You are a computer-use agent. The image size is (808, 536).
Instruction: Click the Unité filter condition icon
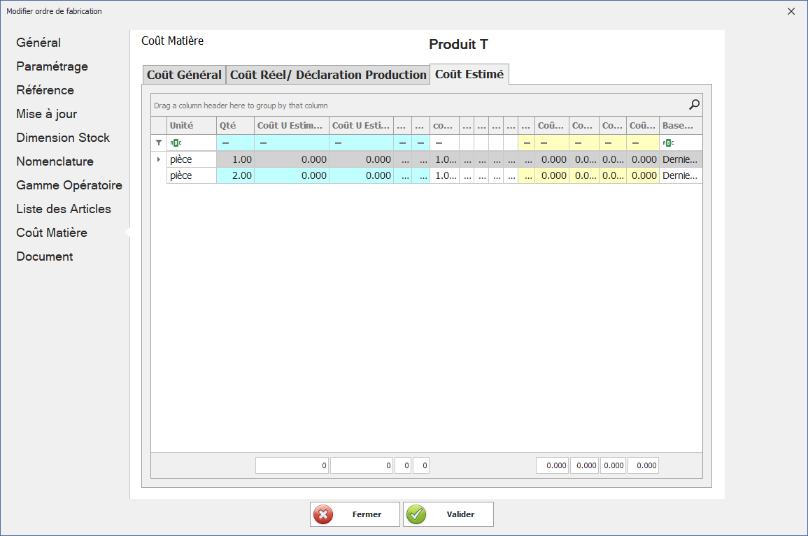[176, 143]
